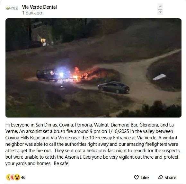Click the red heart reaction between the emojis
The image size is (186, 184).
(x=12, y=177)
